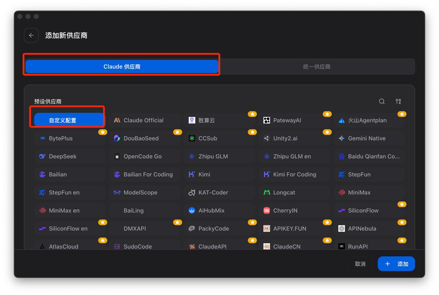Viewport: 439px width, 295px height.
Task: Click the Zhipu GLM icon
Action: (x=192, y=156)
